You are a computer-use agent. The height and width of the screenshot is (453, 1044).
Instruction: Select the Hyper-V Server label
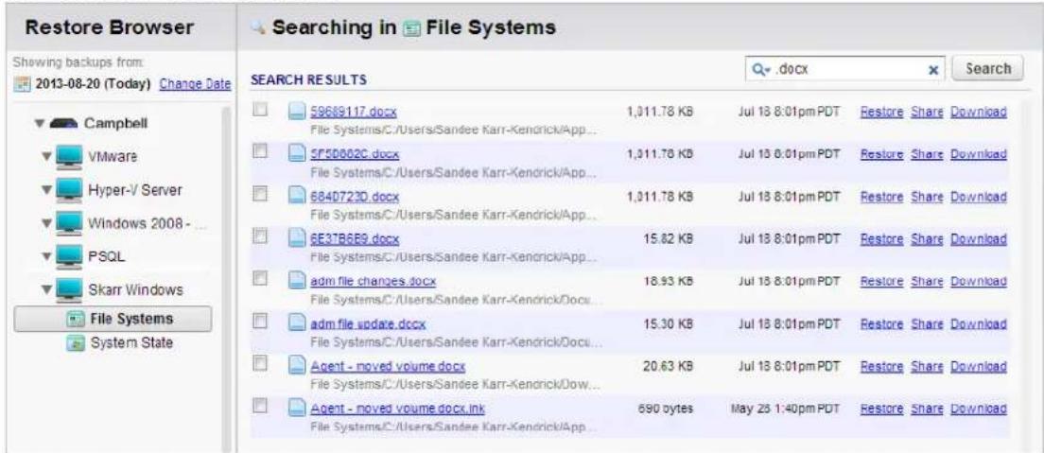[135, 190]
